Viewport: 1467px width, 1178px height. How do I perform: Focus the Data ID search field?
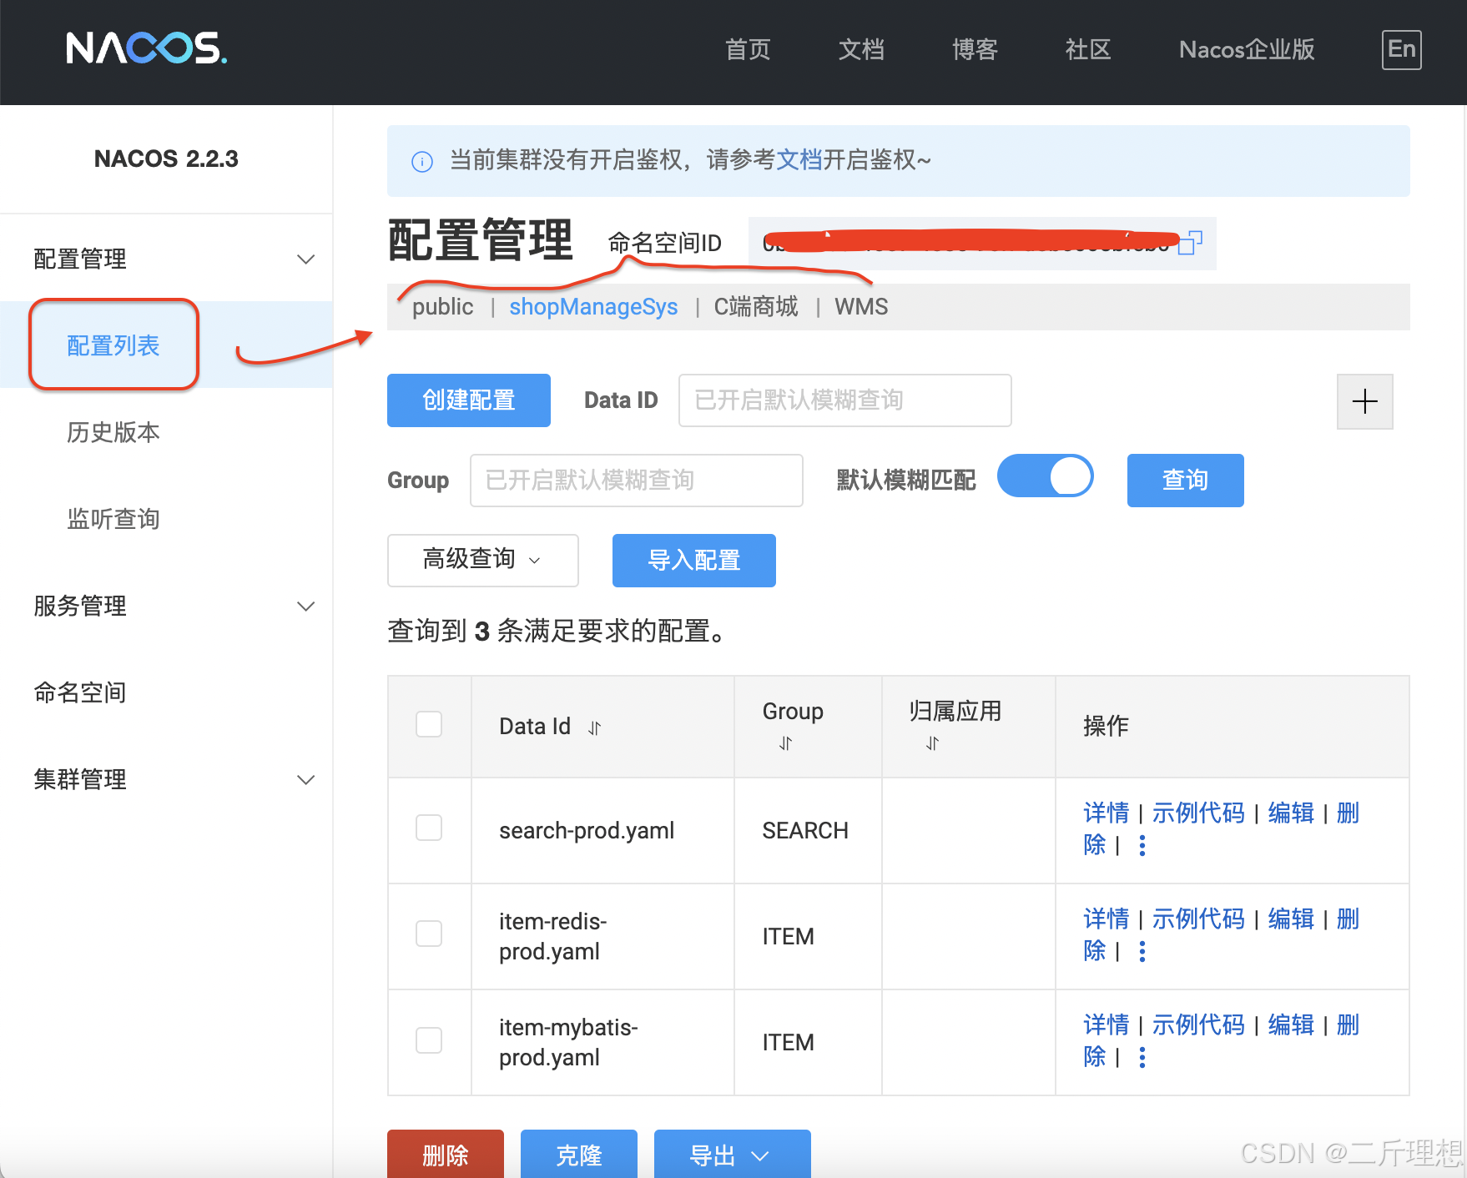point(845,400)
